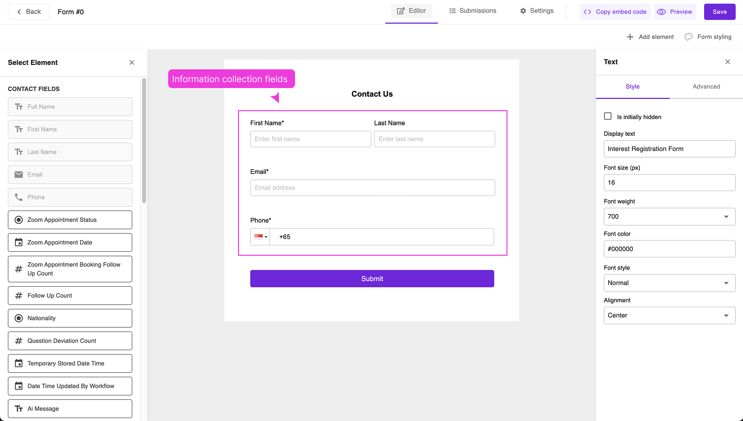Click the Copy embed code icon
This screenshot has width=743, height=421.
(589, 11)
